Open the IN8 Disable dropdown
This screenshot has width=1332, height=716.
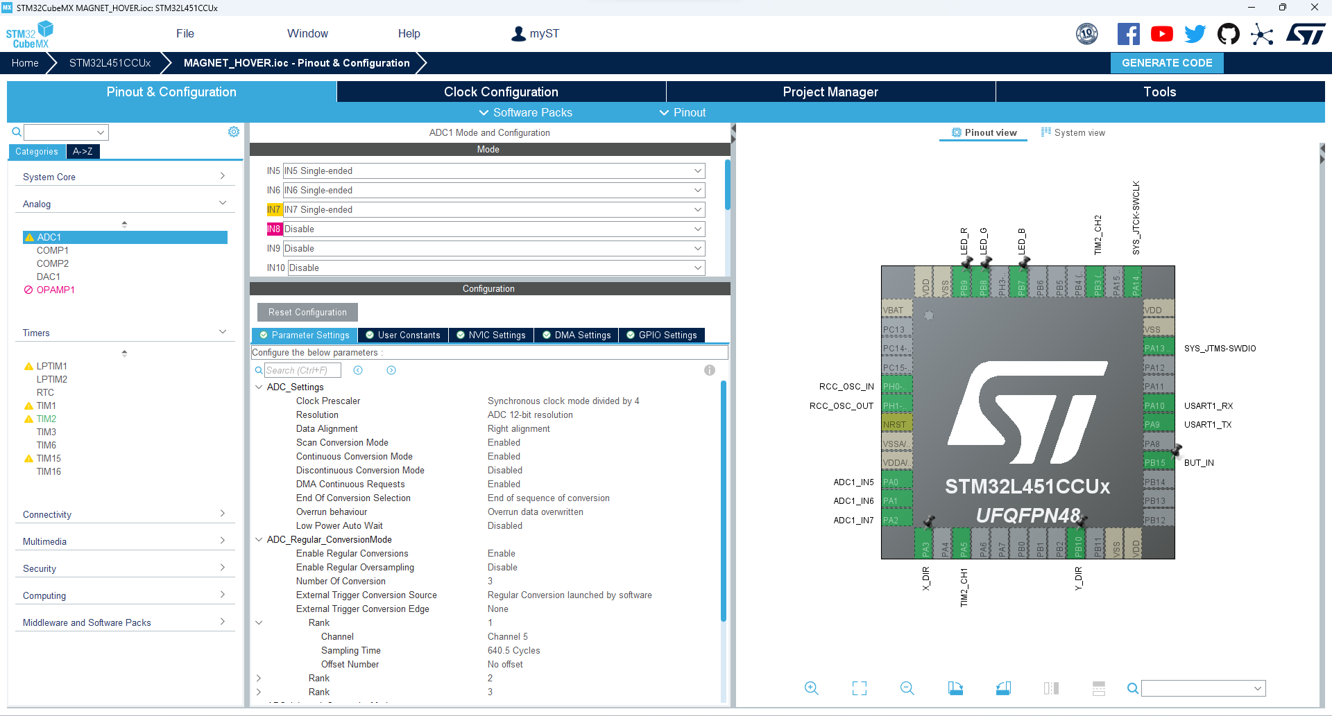click(x=494, y=229)
